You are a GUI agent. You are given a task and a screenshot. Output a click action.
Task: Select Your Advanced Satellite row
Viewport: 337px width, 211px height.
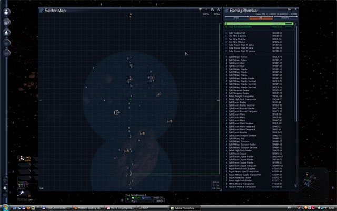[x=259, y=27]
